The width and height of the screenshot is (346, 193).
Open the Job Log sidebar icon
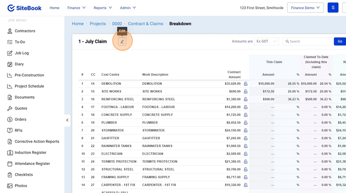(10, 53)
